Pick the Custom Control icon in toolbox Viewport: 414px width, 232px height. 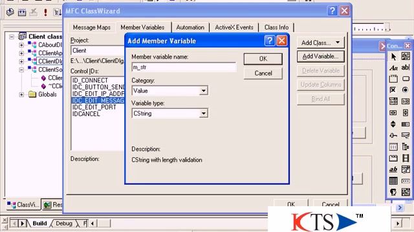coord(393,192)
